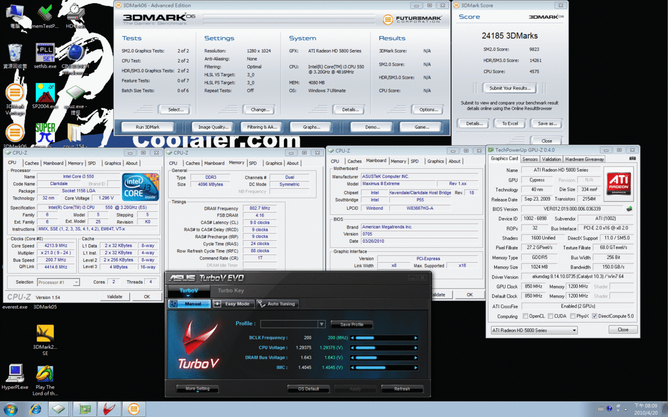Open HyperPI.exe desktop icon
Viewport: 668px width, 417px height.
[15, 376]
